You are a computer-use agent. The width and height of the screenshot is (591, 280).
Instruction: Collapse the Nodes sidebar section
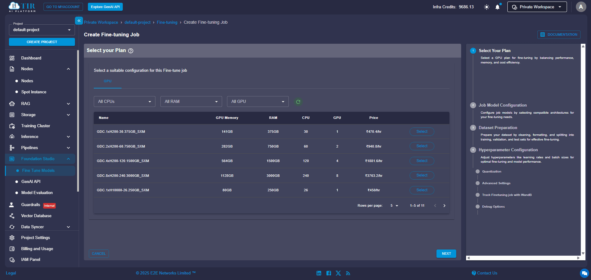(x=68, y=69)
